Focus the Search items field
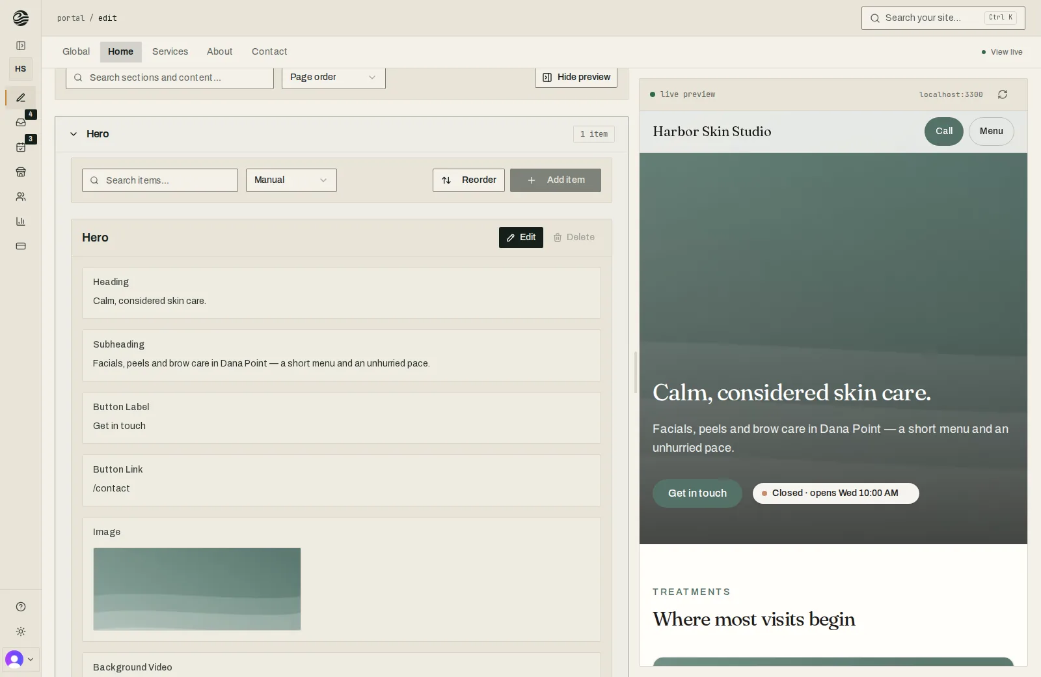The width and height of the screenshot is (1041, 677). click(160, 180)
